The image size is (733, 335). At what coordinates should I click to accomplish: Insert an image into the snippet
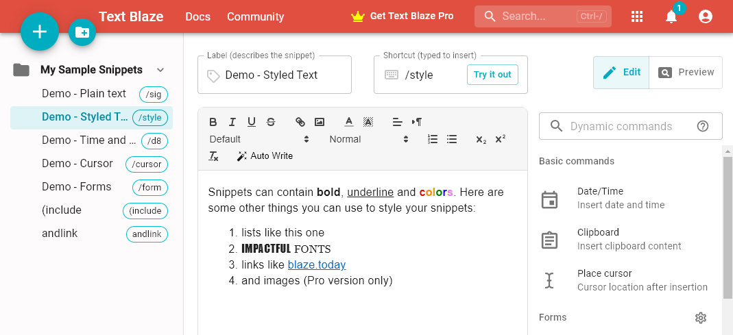[320, 122]
